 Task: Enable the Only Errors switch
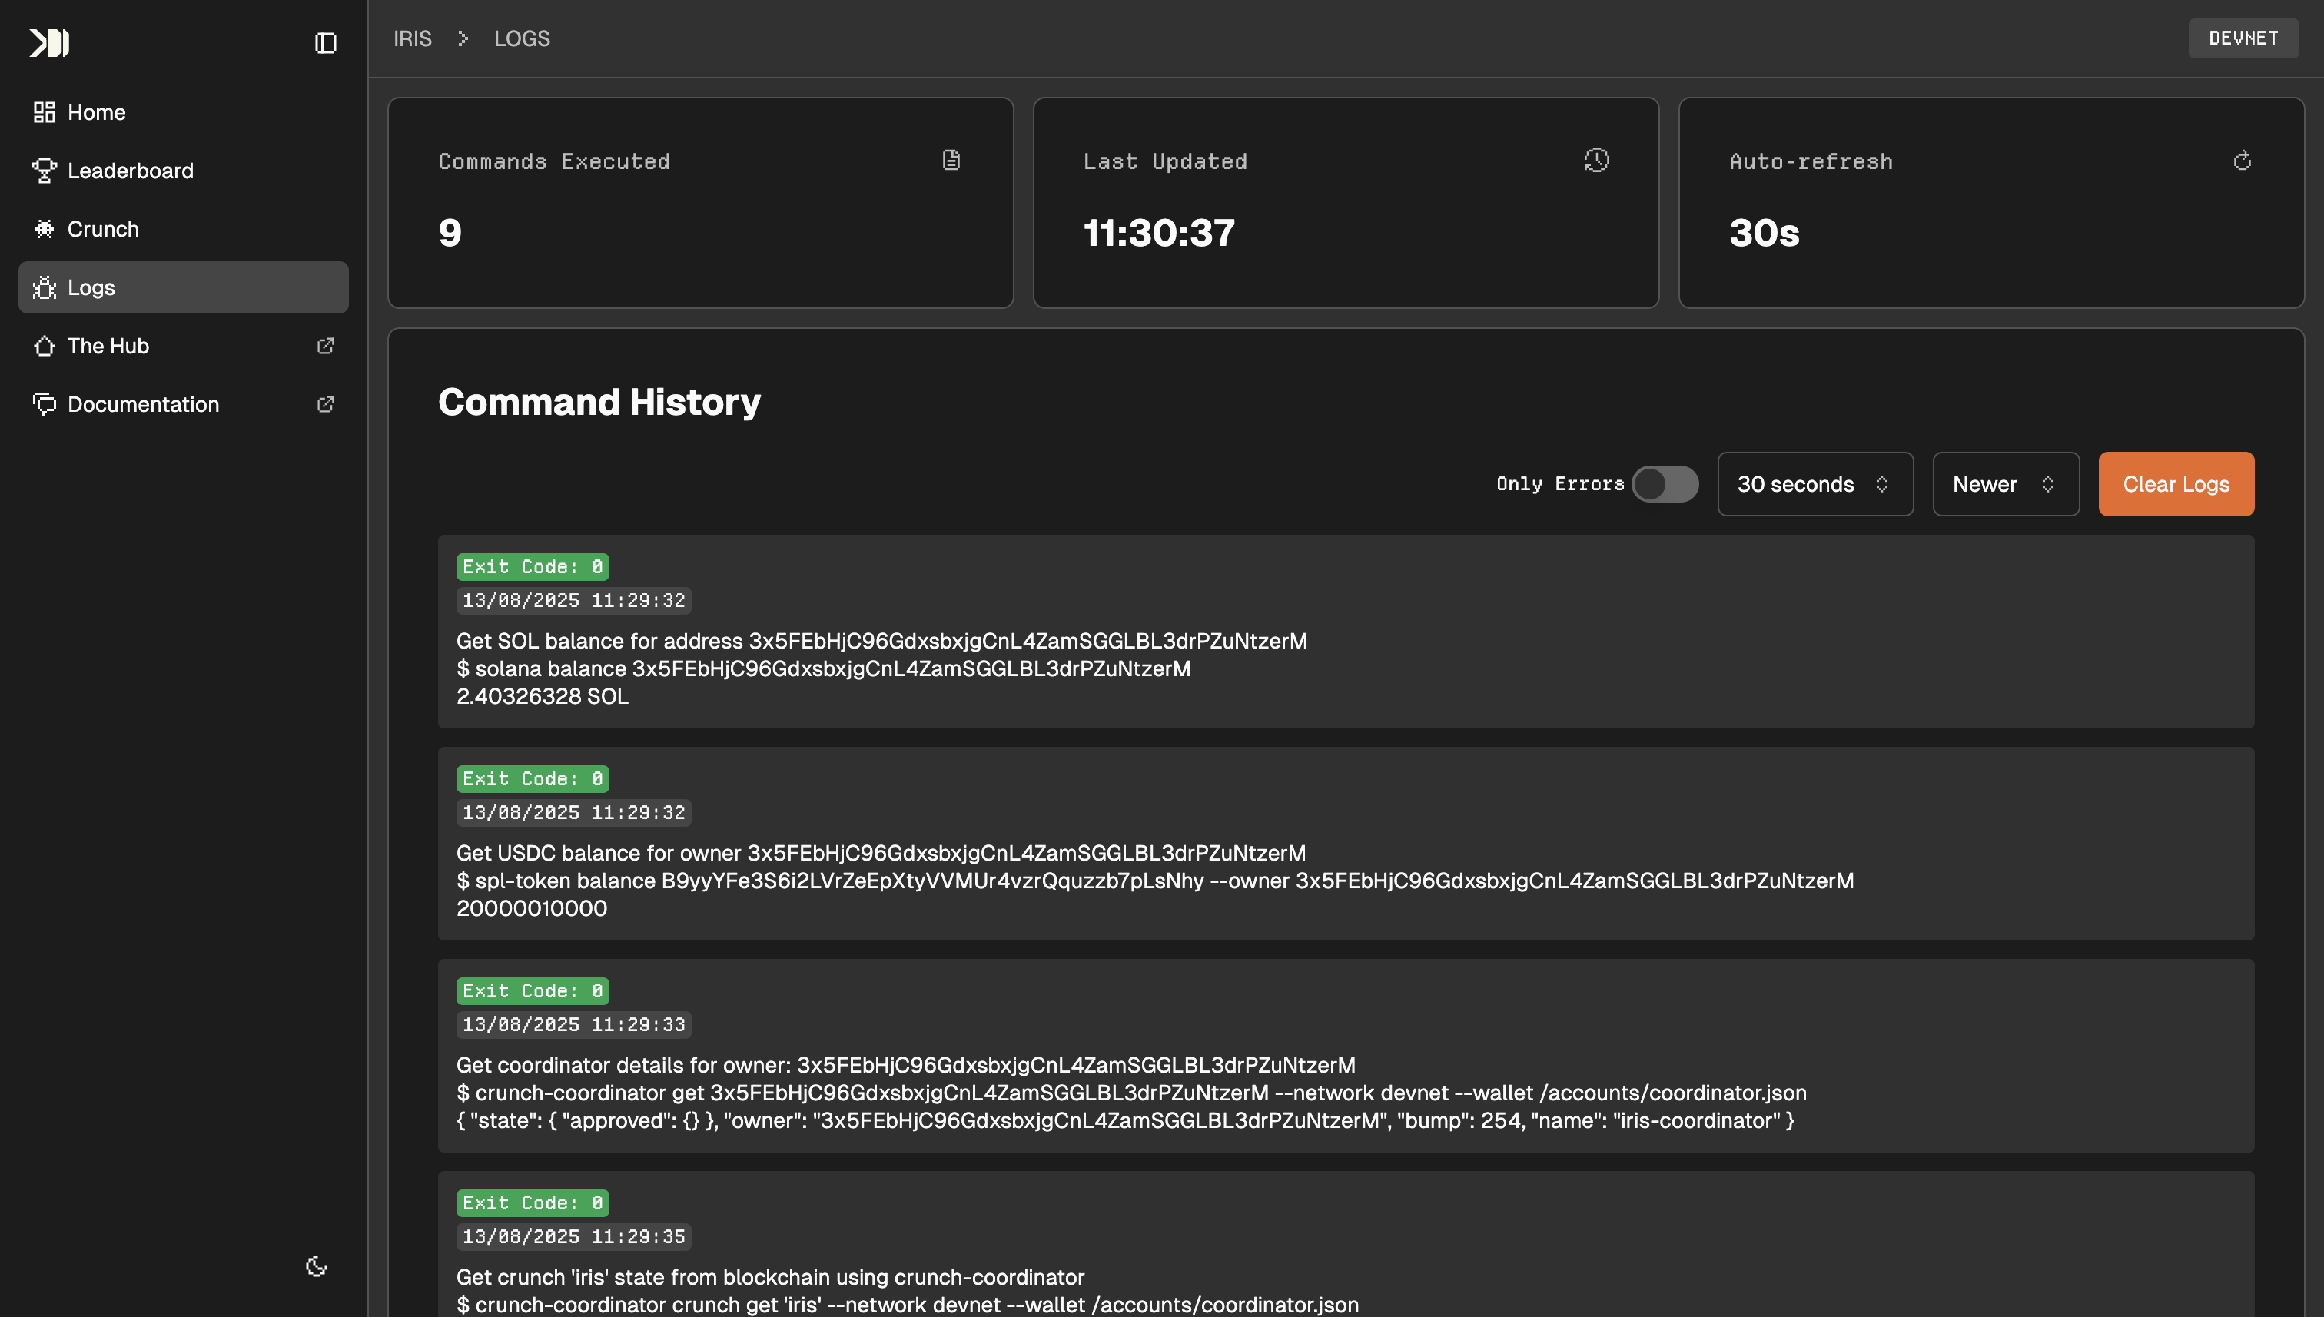click(x=1665, y=484)
